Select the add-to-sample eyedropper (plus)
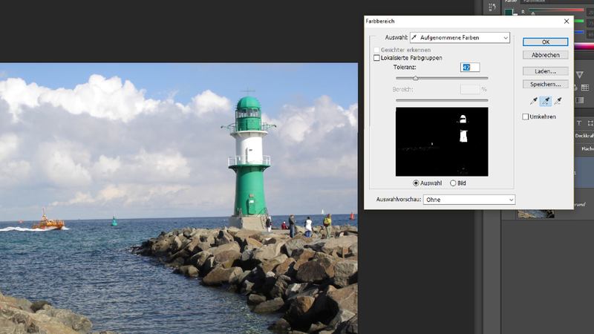This screenshot has height=334, width=594. pos(546,101)
